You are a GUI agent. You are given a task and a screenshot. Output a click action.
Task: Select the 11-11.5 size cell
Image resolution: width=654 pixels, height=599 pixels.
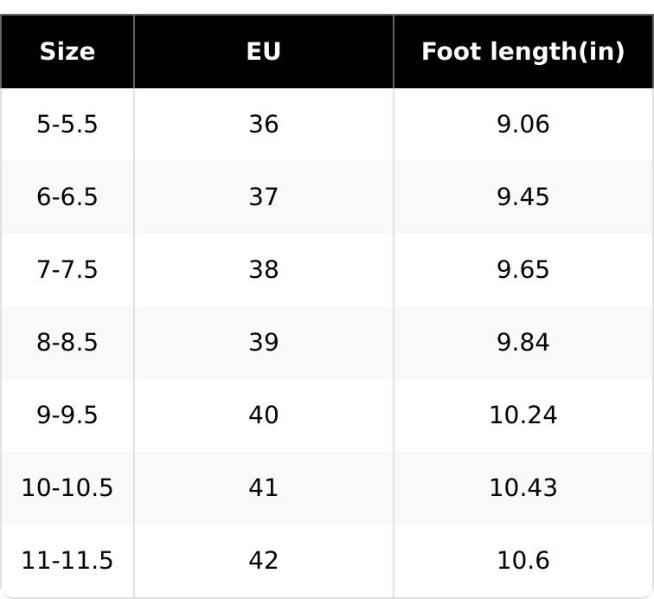point(67,561)
